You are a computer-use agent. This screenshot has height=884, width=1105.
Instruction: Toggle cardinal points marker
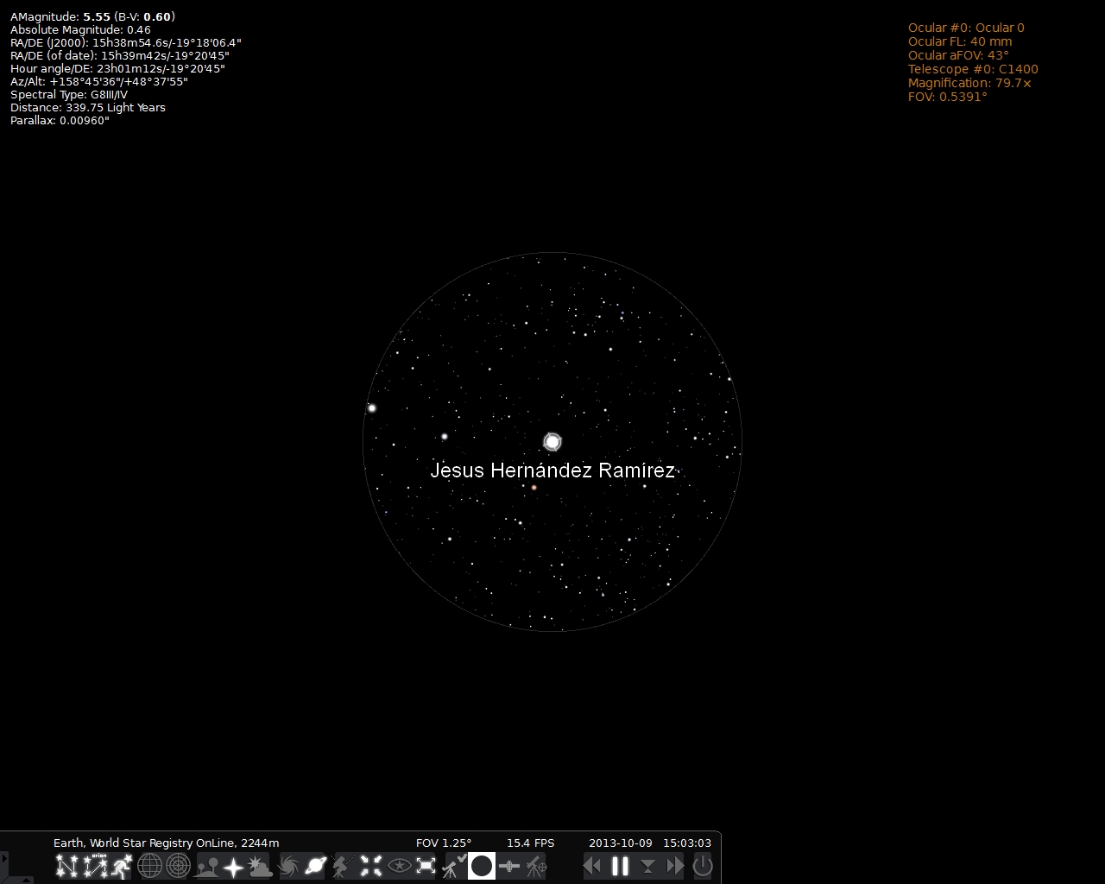point(234,866)
